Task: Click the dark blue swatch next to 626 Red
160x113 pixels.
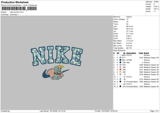Action: click(121, 62)
